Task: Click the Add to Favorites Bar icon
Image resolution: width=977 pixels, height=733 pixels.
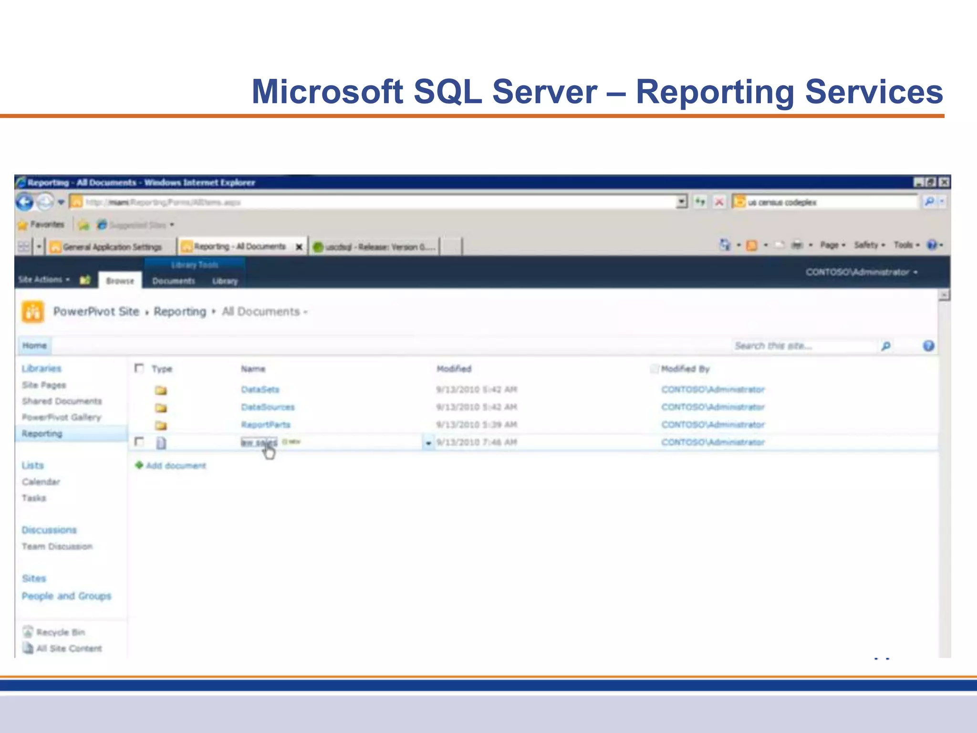Action: point(84,225)
